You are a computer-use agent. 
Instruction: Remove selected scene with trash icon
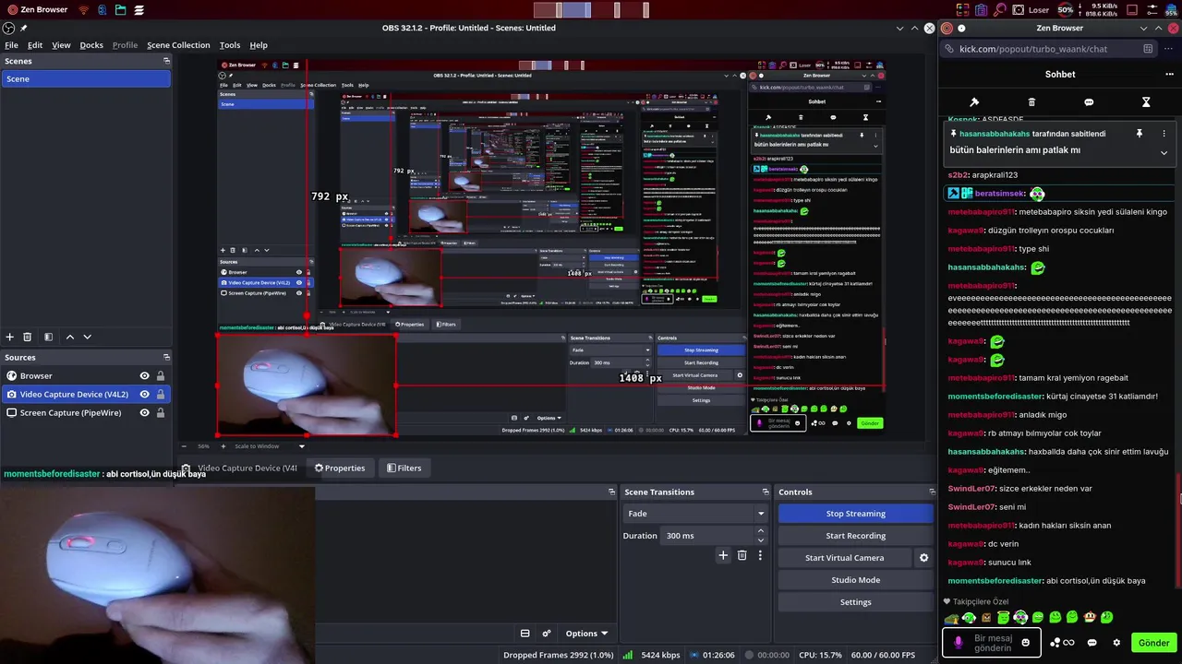pos(27,338)
